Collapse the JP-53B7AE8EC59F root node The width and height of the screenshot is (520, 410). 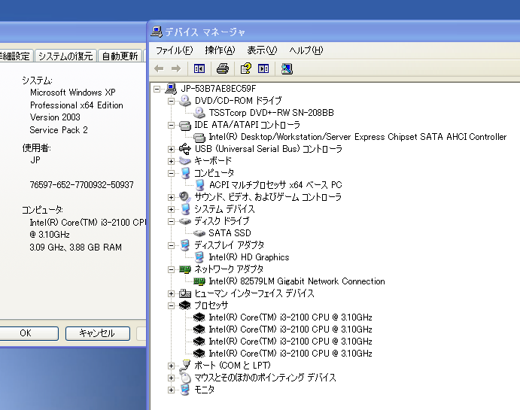point(157,89)
